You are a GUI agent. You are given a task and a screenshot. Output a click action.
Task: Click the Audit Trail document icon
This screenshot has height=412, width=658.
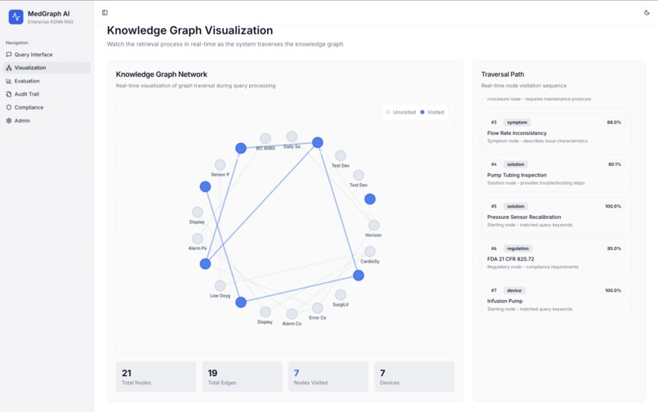[x=9, y=94]
